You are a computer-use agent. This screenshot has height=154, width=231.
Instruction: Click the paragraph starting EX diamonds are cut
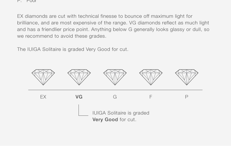pos(113,26)
